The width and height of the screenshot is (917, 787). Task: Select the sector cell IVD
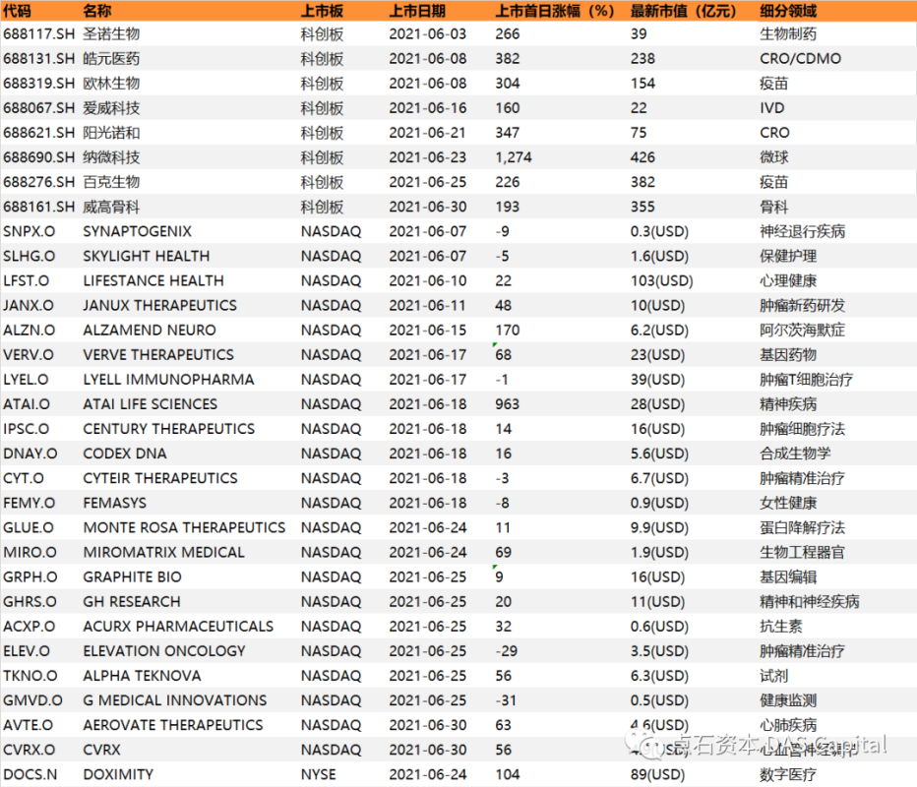coord(772,108)
